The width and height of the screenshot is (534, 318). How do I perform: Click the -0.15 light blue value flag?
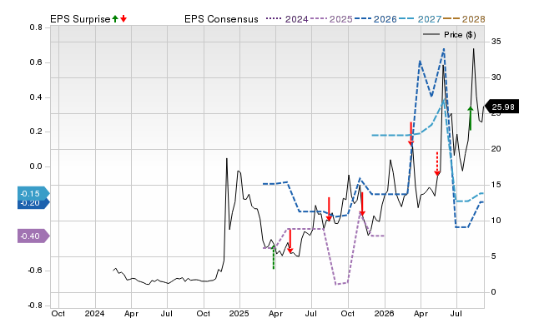click(x=33, y=194)
